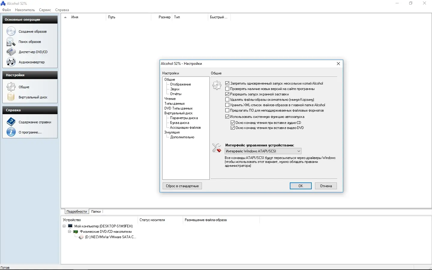Enable Удалять файлы-образы окончательно checkbox
Viewport: 432px width, 270px height.
pyautogui.click(x=227, y=100)
